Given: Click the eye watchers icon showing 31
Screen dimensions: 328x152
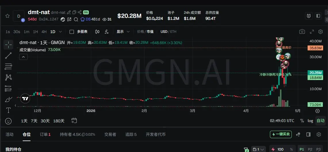Looking at the screenshot, I should [104, 19].
